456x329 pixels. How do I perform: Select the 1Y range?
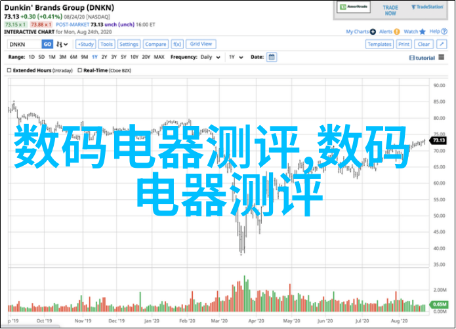tap(94, 57)
